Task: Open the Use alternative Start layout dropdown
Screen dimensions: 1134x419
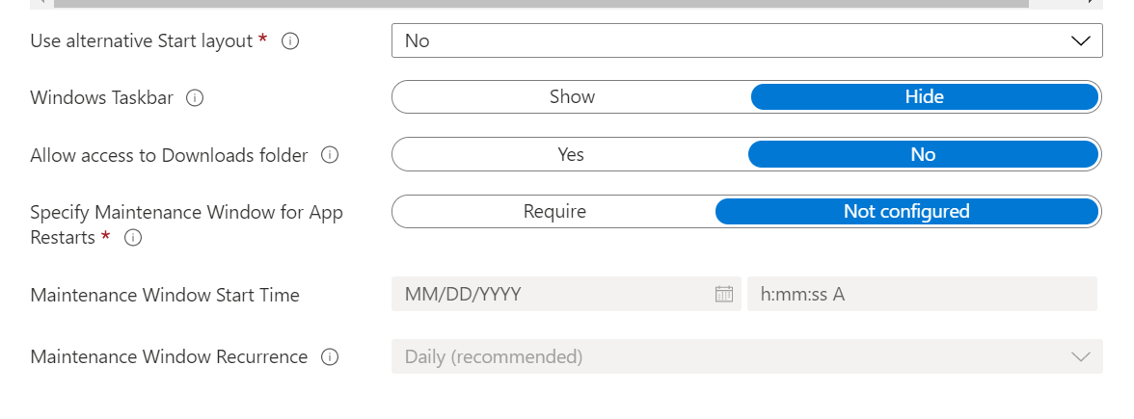Action: pos(733,41)
